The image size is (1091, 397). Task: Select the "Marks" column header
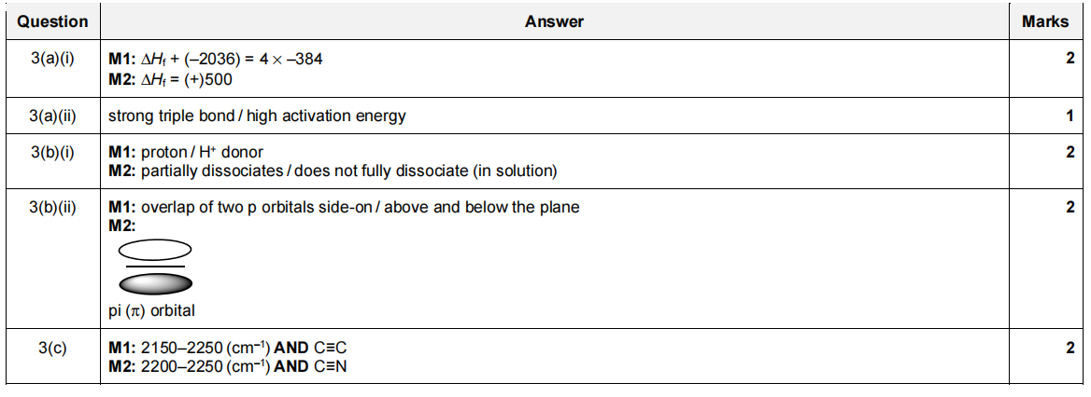coord(1044,21)
